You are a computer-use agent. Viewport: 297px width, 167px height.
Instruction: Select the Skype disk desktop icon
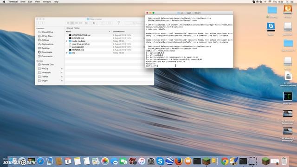pos(271,27)
